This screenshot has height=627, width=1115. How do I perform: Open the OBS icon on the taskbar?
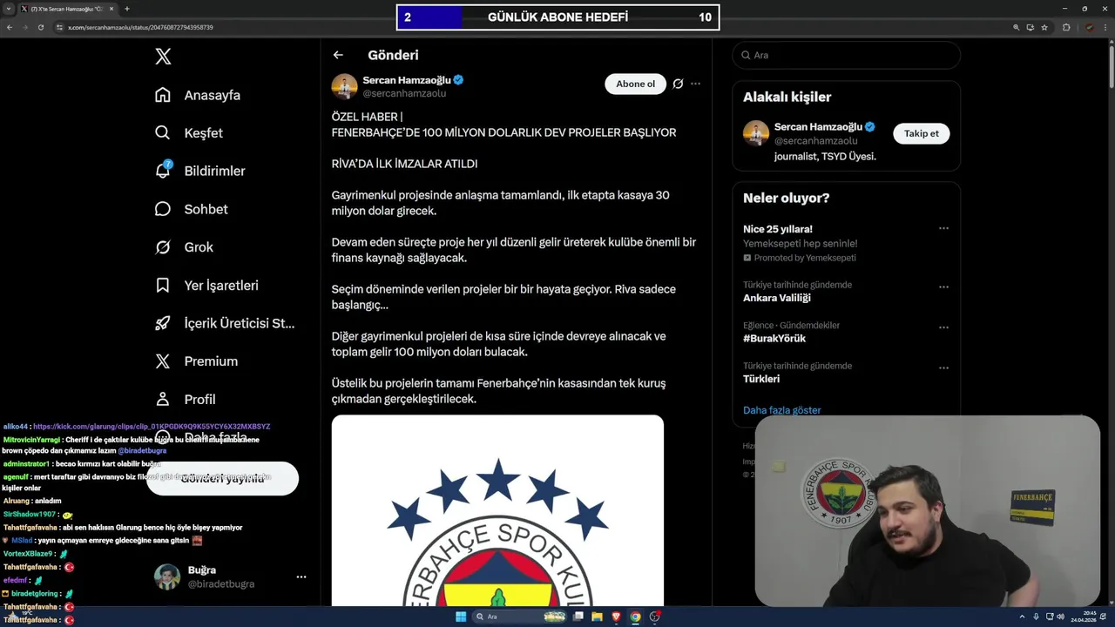(655, 617)
